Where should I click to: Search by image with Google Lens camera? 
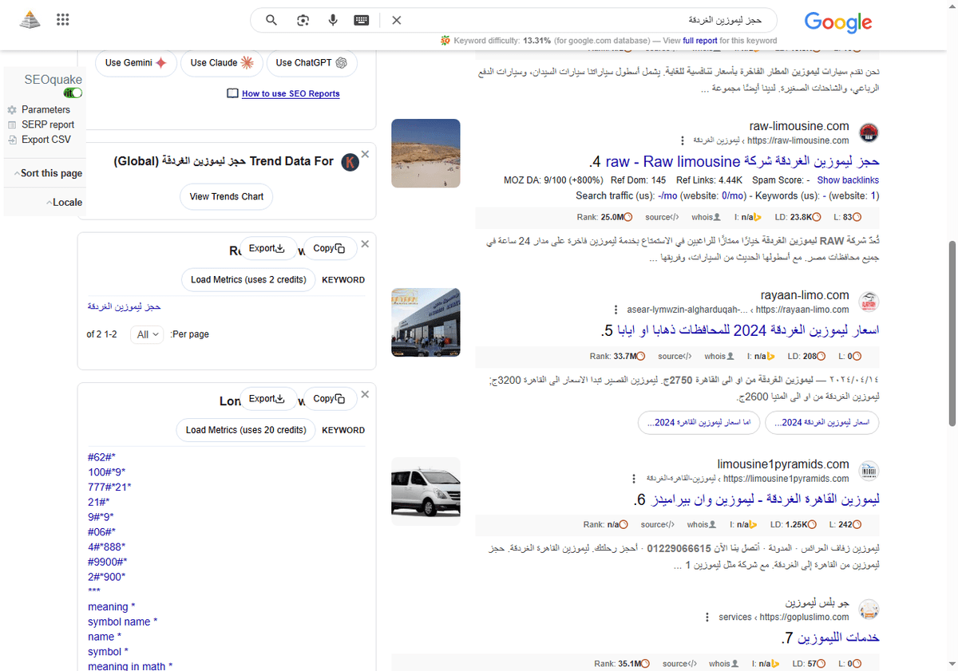coord(303,19)
